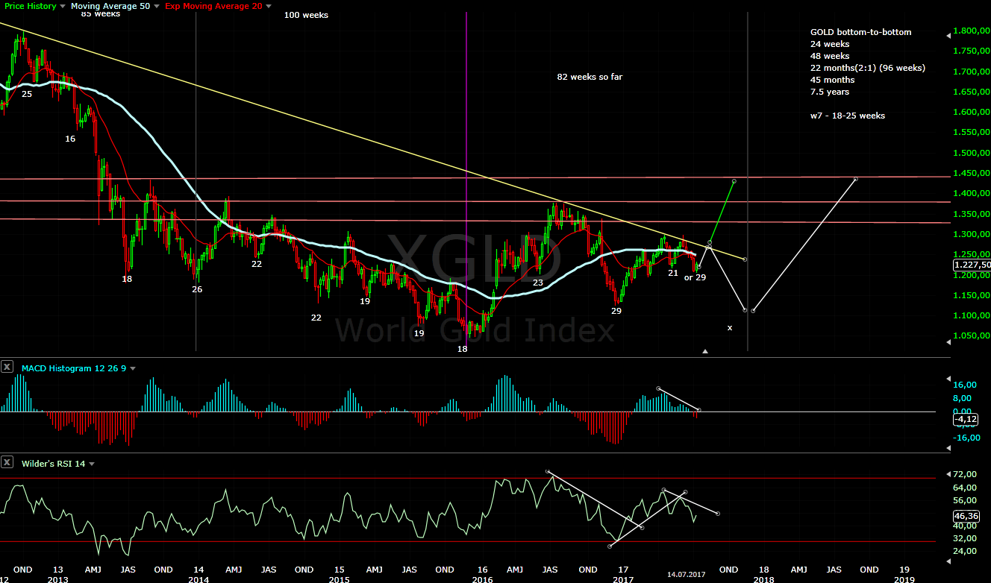Viewport: 991px width, 583px height.
Task: Open the Price History dropdown
Action: click(x=62, y=6)
